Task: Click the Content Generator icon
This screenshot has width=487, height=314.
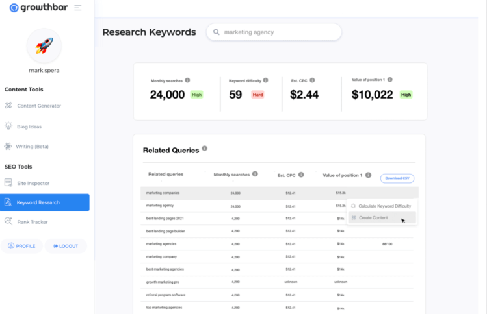Action: pyautogui.click(x=8, y=105)
